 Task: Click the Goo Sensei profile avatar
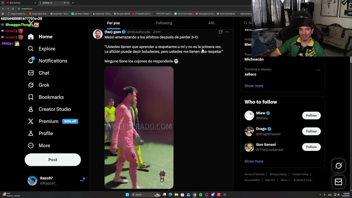249,147
